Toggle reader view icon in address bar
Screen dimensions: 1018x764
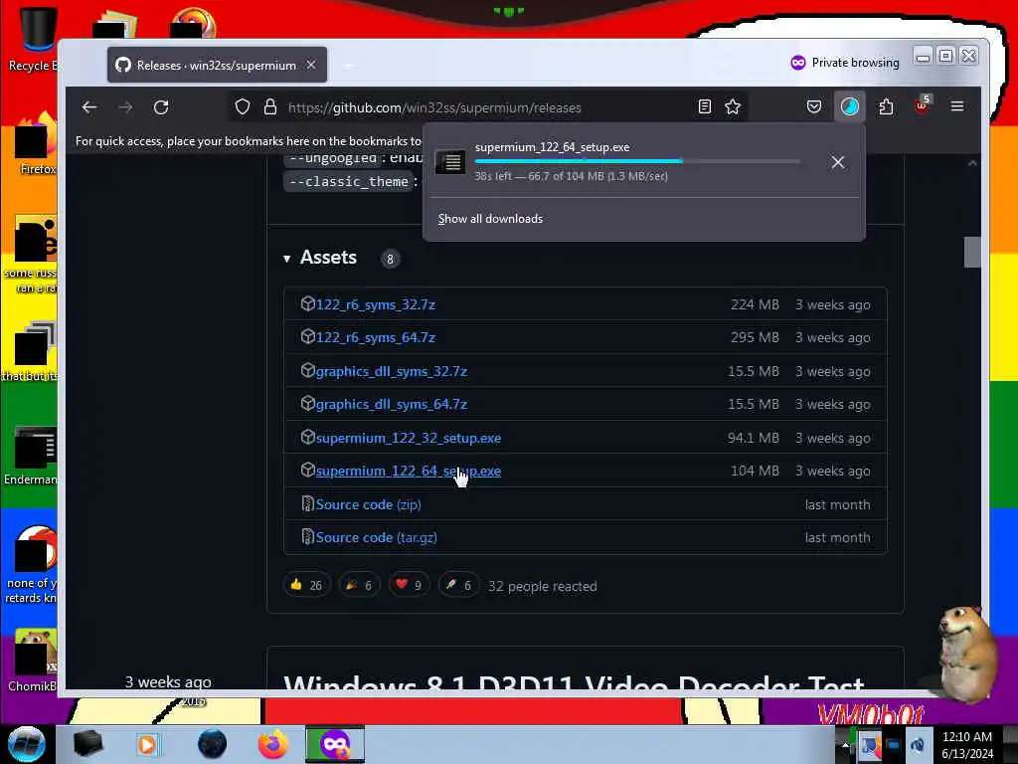pyautogui.click(x=705, y=107)
